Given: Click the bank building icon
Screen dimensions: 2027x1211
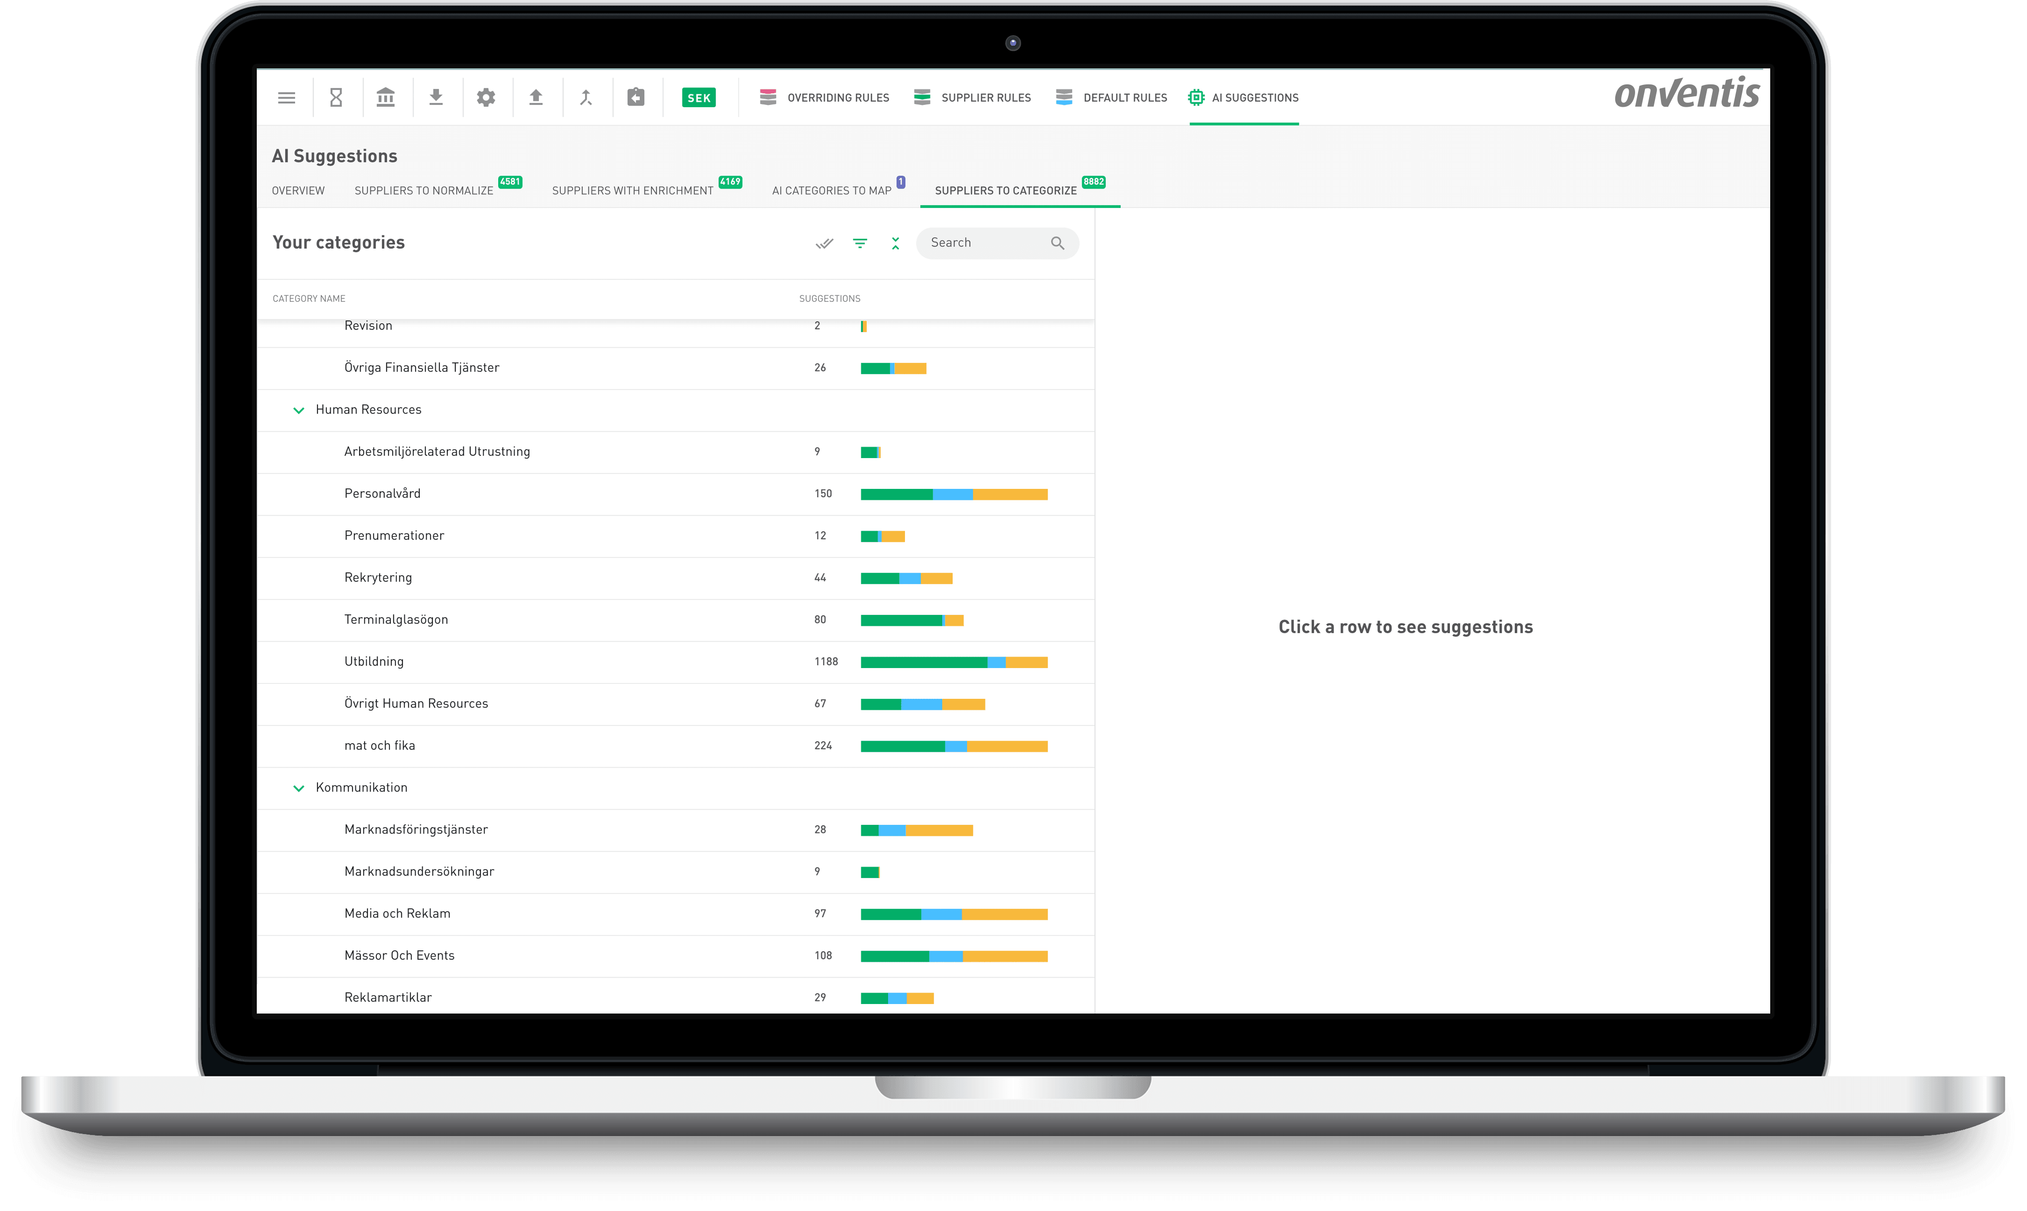Looking at the screenshot, I should (x=385, y=98).
